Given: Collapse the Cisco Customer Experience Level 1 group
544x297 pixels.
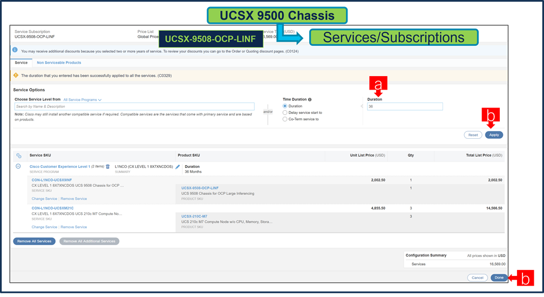Looking at the screenshot, I should coord(18,166).
